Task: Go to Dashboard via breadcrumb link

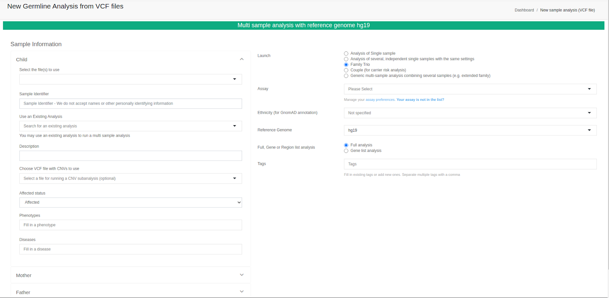Action: [524, 10]
